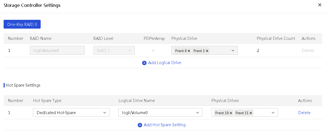The image size is (326, 135).
Task: Expand the Hot Spare Type dropdown
Action: coord(71,113)
